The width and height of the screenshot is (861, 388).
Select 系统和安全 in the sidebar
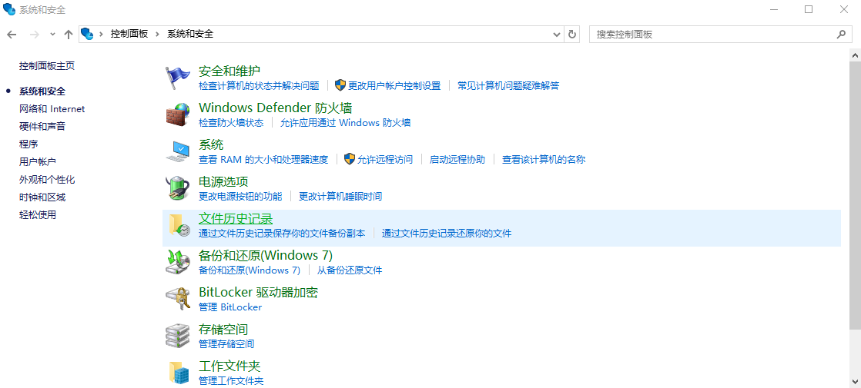pos(42,91)
